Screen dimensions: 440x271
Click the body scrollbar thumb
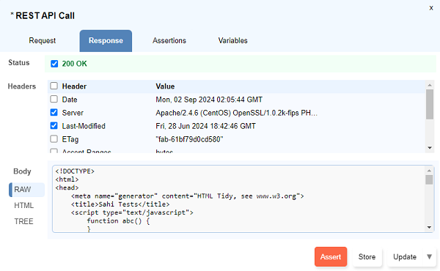[429, 179]
